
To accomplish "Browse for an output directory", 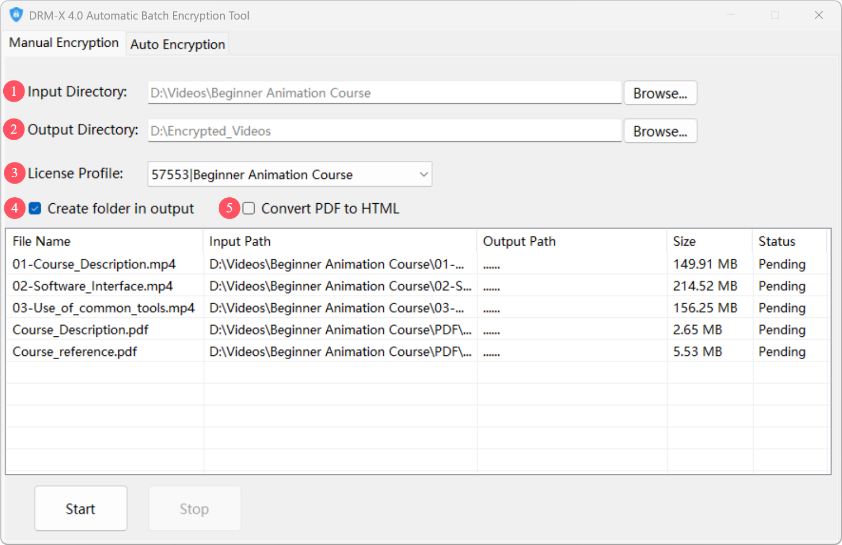I will 660,130.
